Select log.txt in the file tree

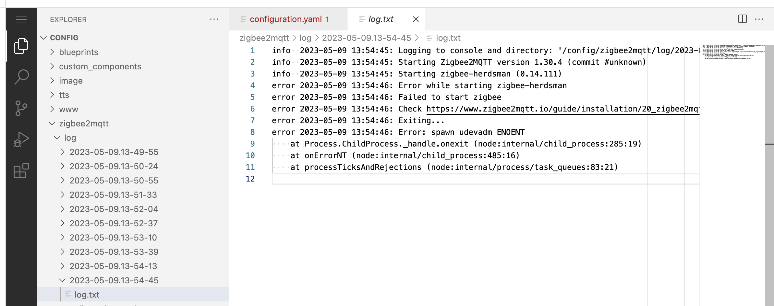(x=133, y=294)
